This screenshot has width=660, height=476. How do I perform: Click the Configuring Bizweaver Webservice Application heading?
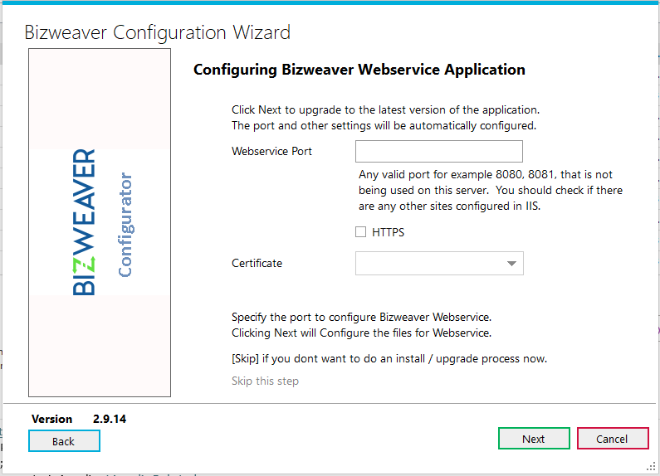[359, 70]
